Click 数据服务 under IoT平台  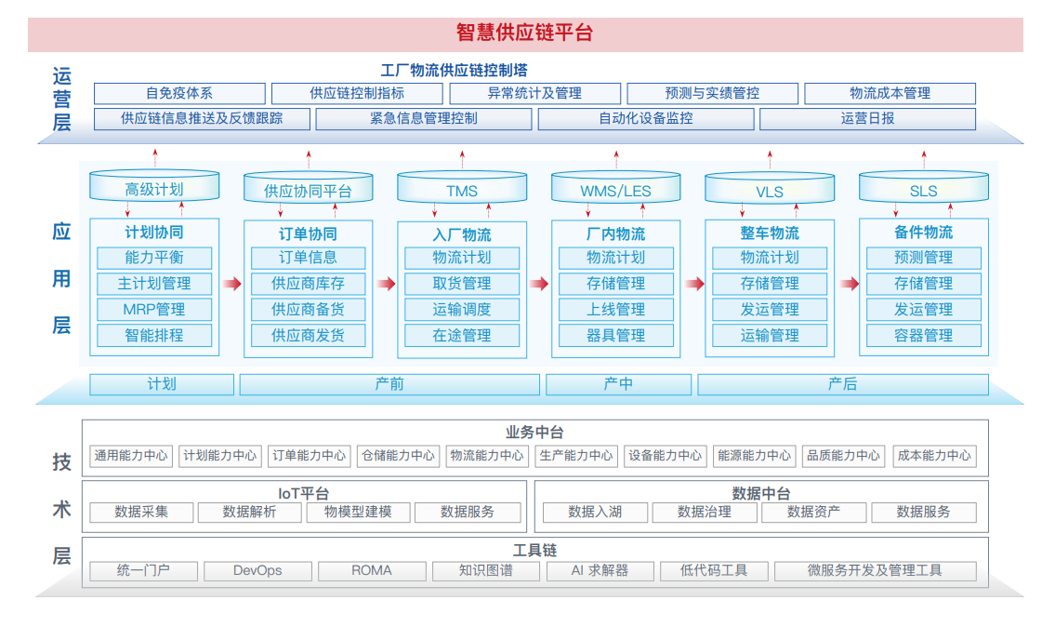[468, 513]
